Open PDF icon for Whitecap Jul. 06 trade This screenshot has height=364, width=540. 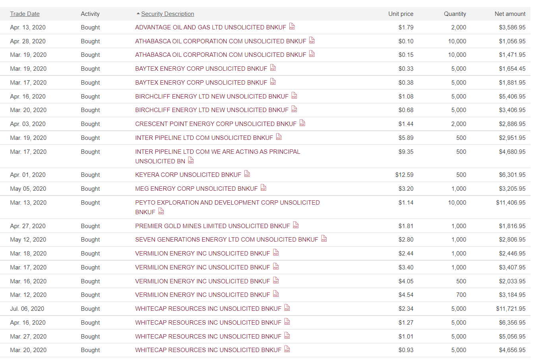coord(287,308)
